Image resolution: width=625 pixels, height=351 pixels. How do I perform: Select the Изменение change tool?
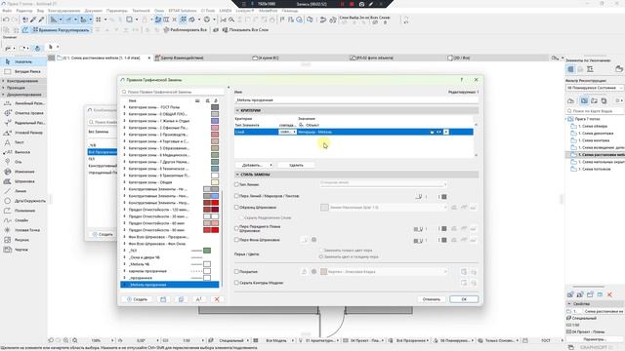(23, 172)
